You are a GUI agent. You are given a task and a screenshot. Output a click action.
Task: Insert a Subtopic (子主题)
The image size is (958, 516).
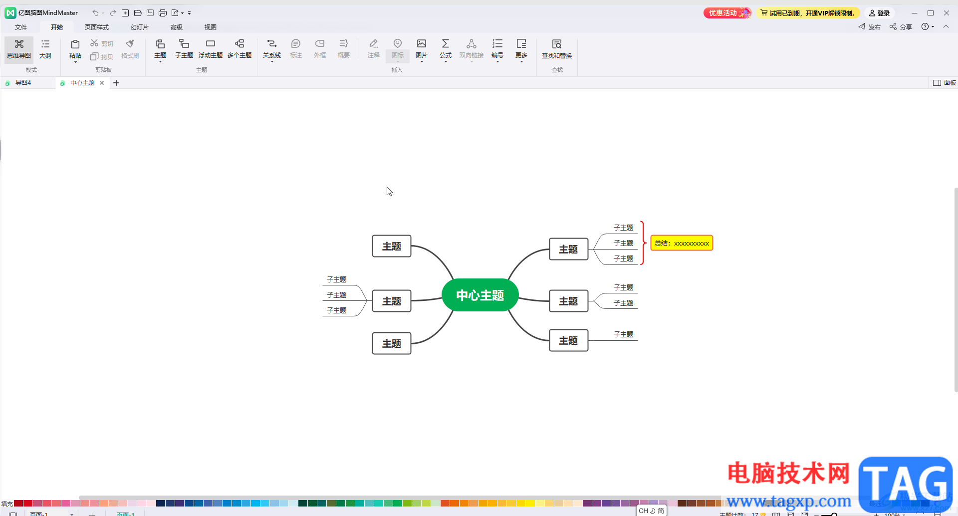coord(184,49)
